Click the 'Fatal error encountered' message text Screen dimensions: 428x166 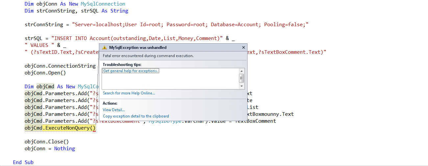[148, 56]
